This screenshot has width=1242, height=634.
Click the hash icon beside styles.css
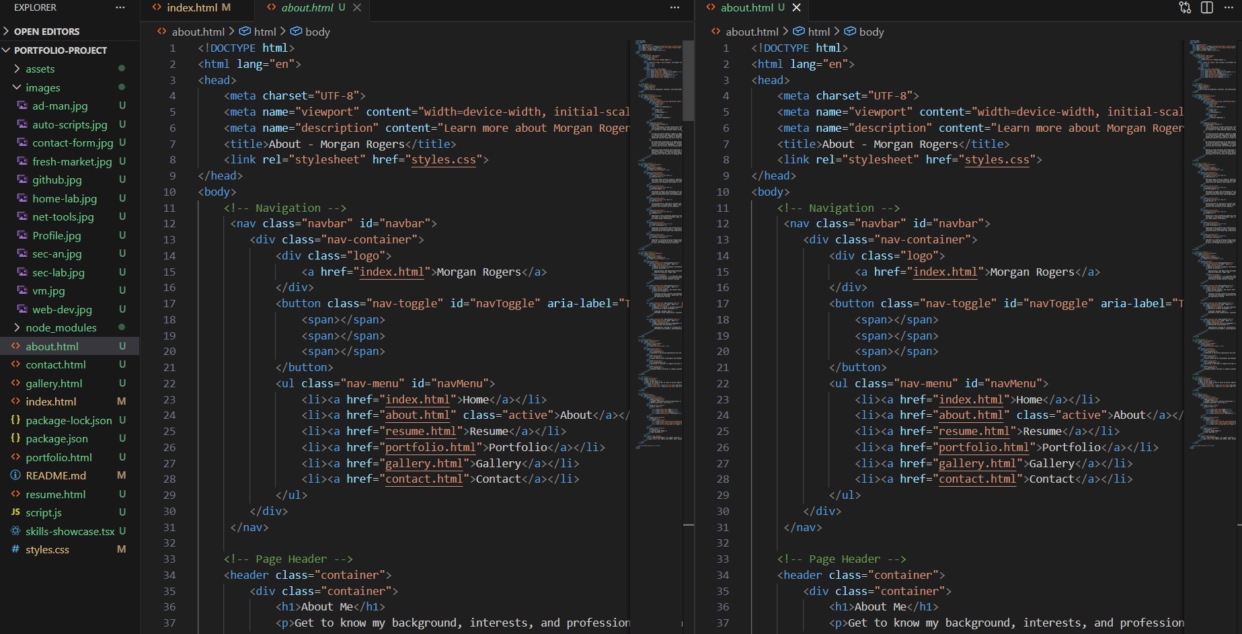(15, 549)
